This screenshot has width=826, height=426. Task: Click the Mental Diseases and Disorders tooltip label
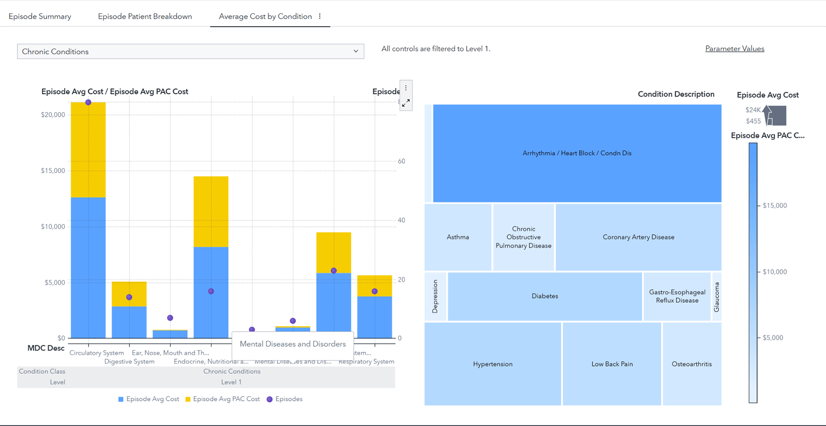click(x=292, y=344)
